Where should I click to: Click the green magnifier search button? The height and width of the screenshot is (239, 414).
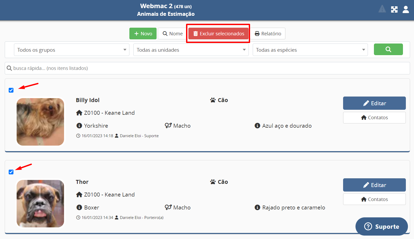click(x=388, y=49)
